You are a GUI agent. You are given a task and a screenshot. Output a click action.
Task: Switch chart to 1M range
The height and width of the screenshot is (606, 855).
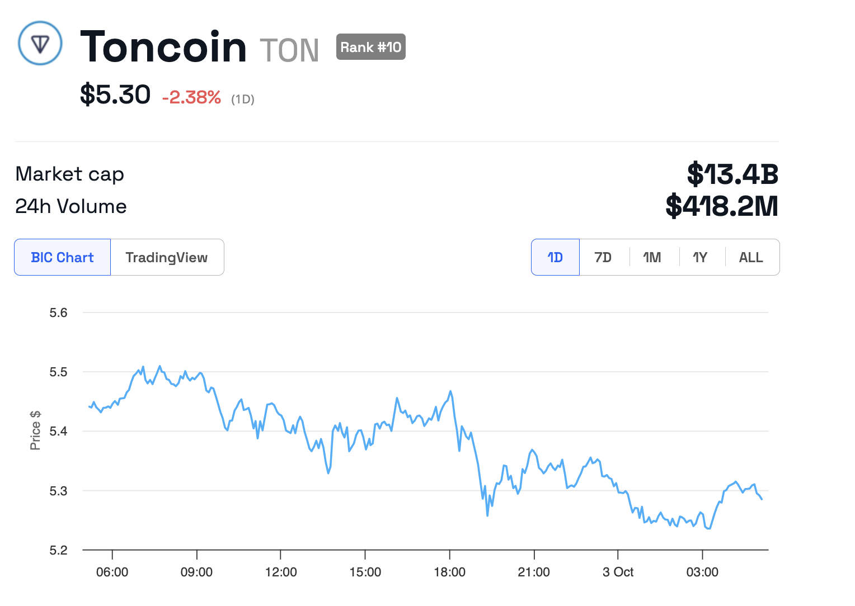pos(652,257)
